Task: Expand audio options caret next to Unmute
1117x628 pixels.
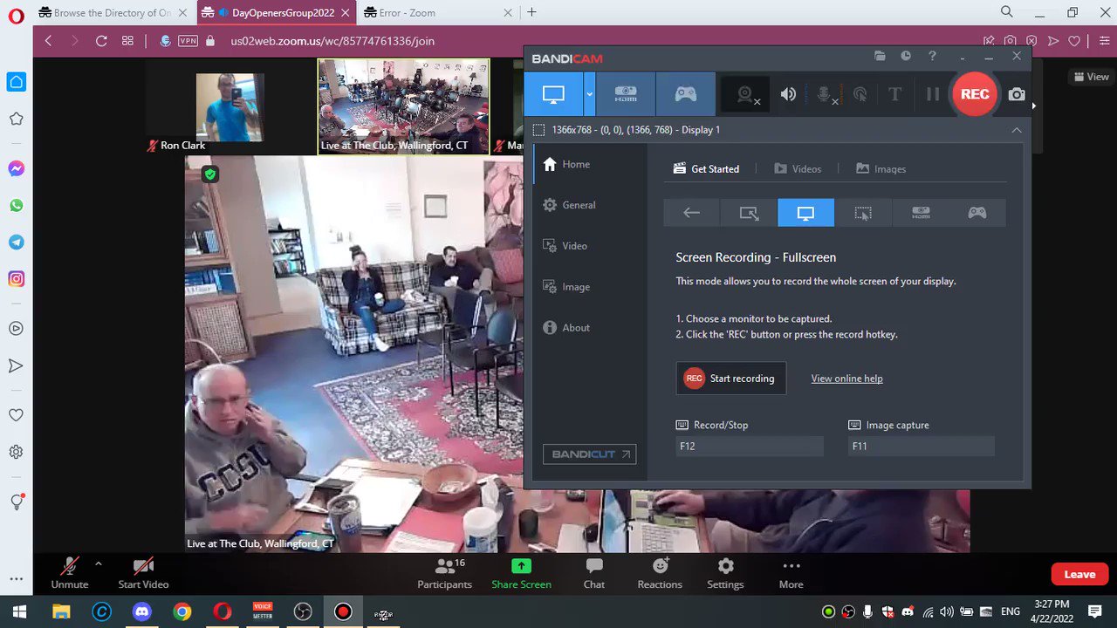Action: pyautogui.click(x=98, y=564)
